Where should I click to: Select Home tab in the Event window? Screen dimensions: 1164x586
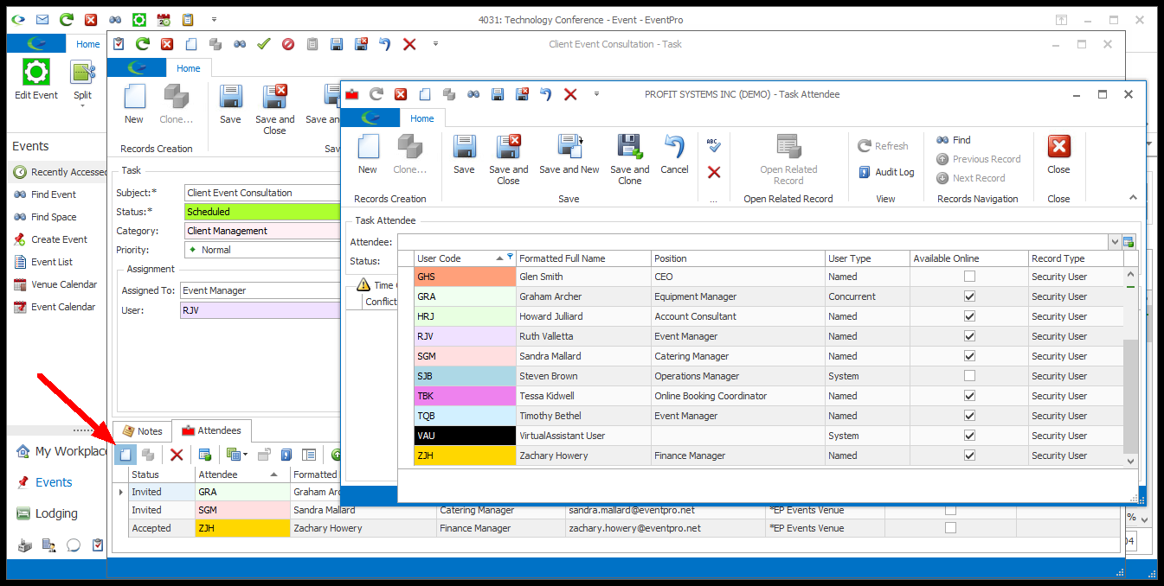click(x=88, y=44)
